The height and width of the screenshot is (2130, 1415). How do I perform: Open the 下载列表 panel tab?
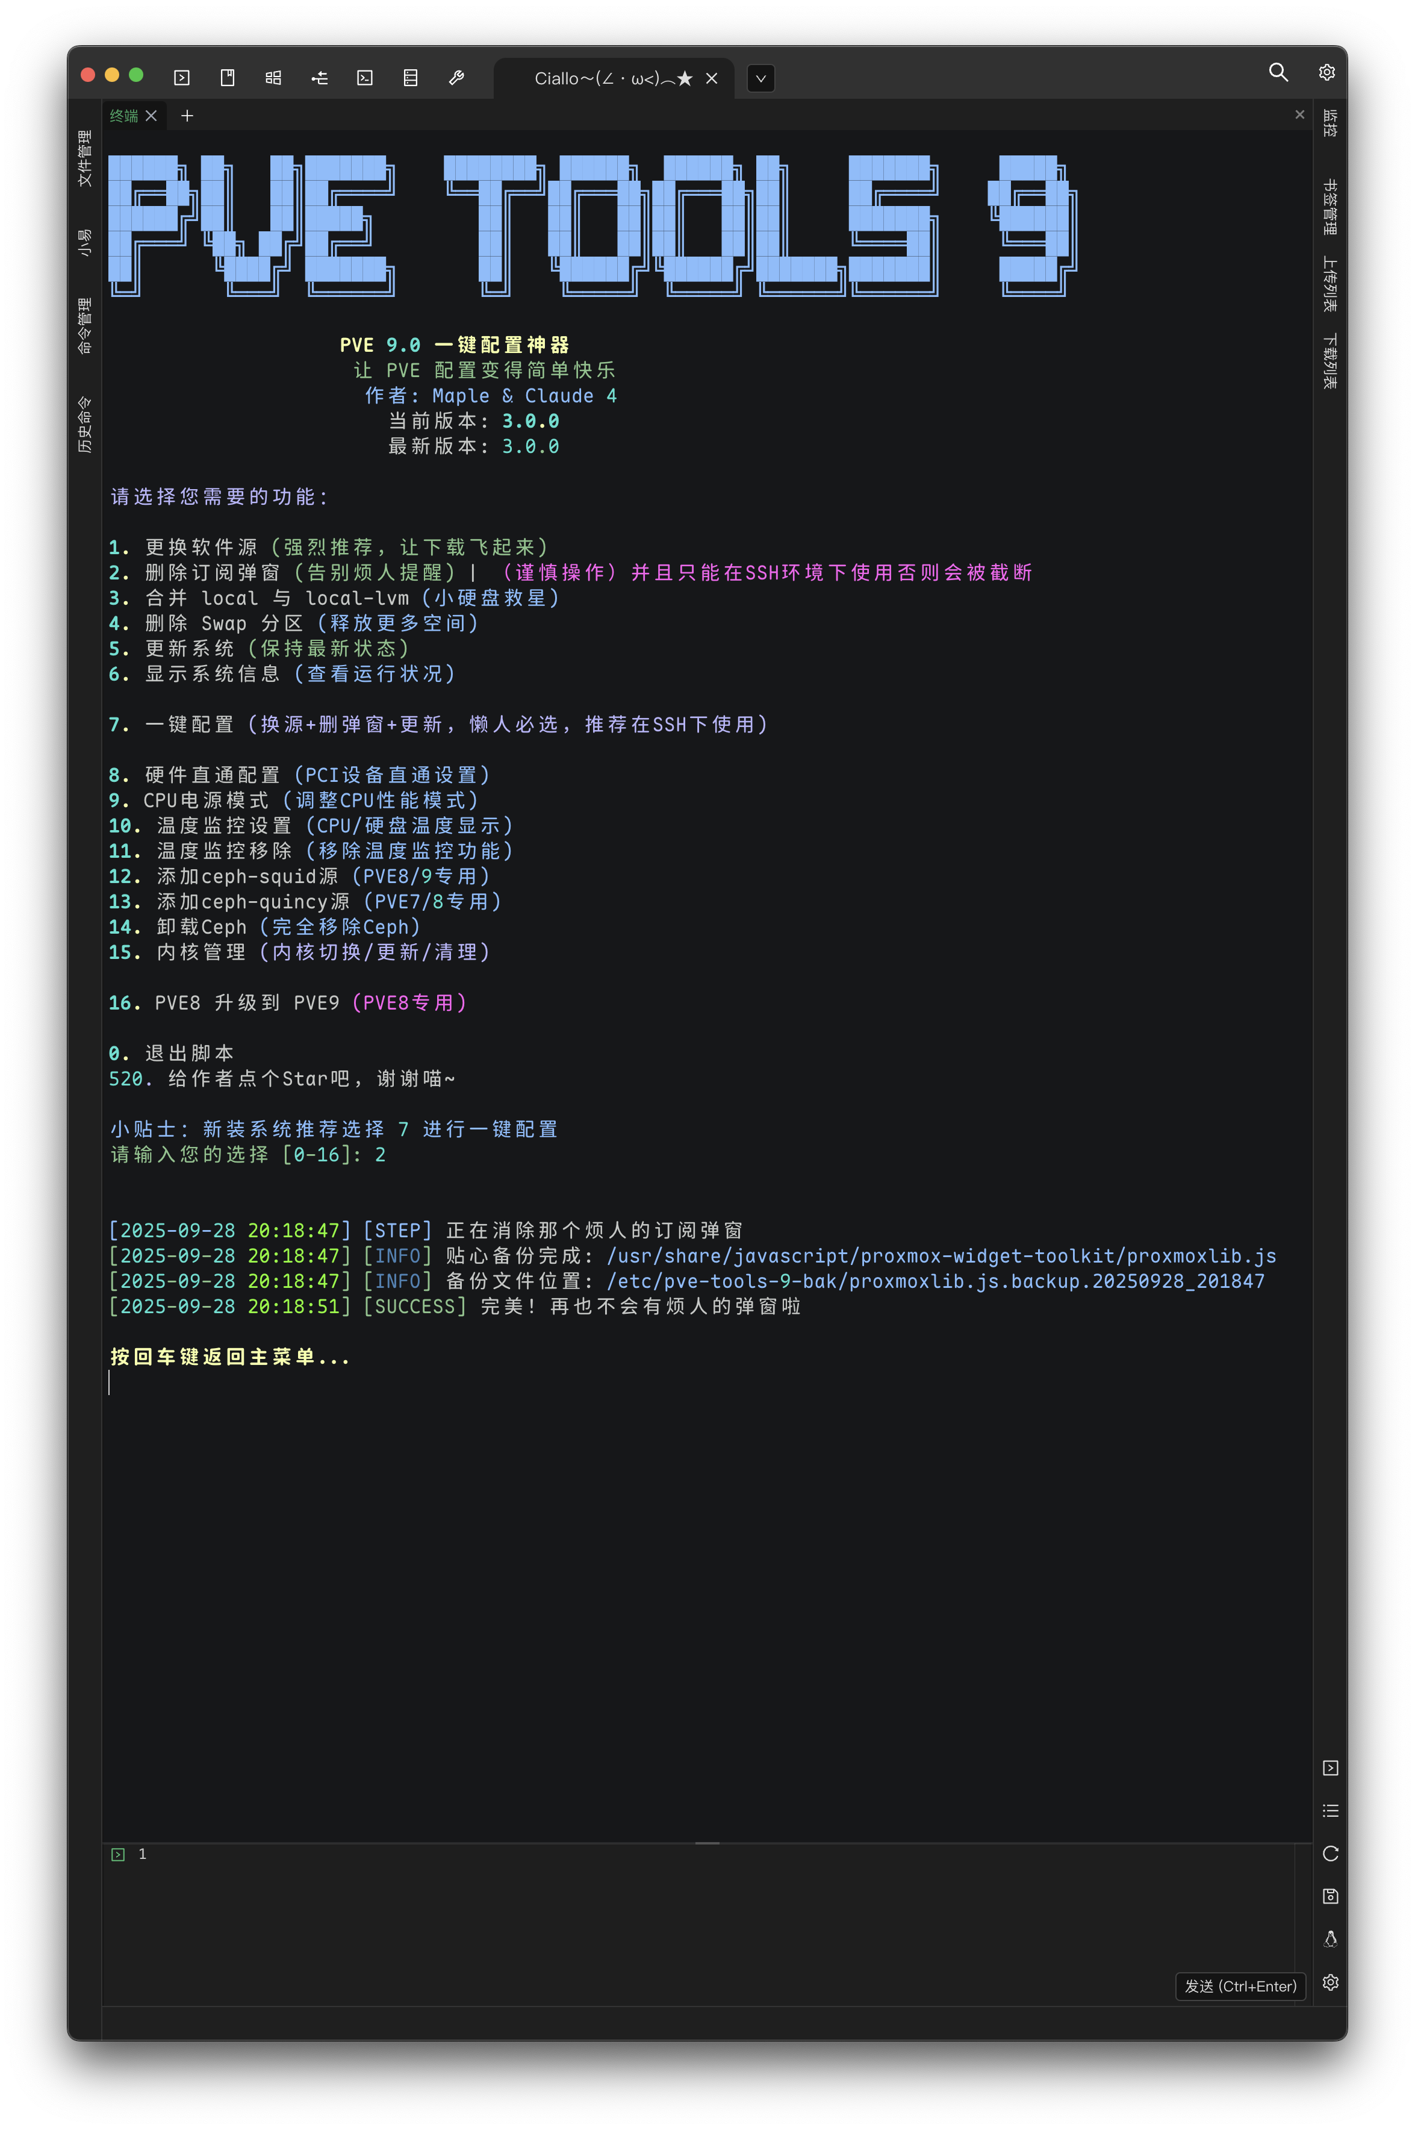coord(1330,361)
